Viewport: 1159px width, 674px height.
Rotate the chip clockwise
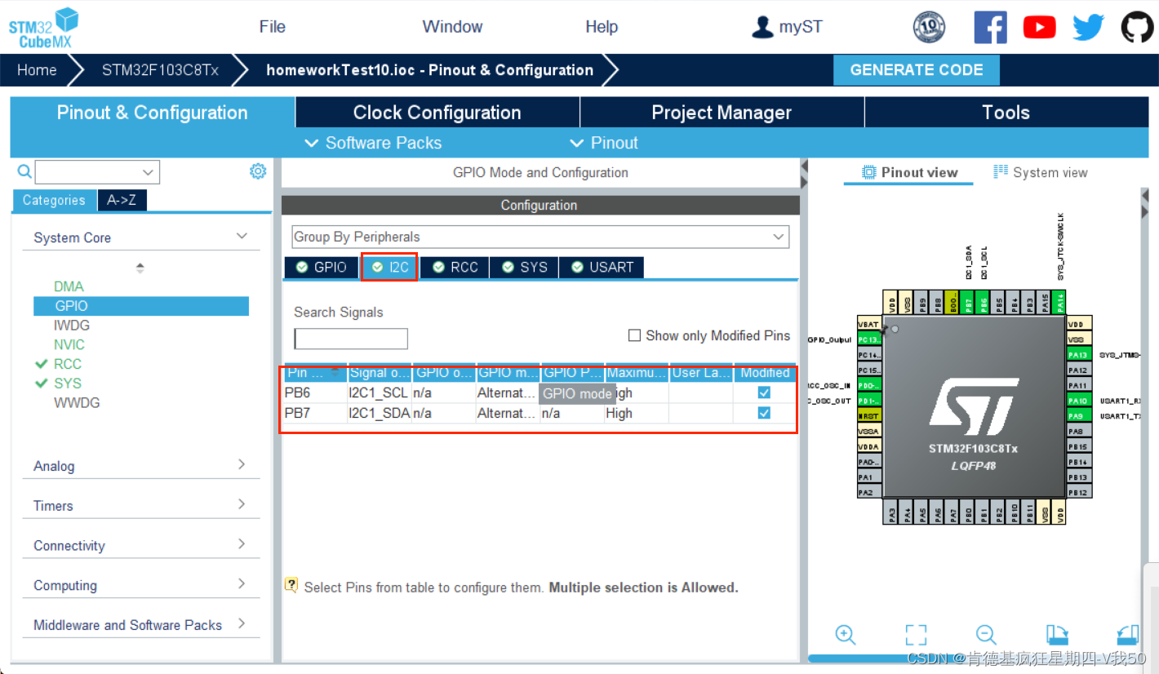(x=1057, y=635)
